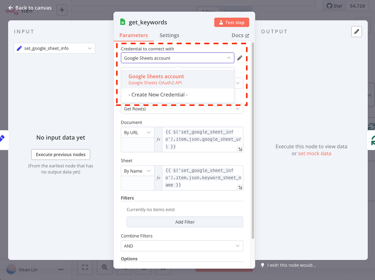Click the Add Filter button
The image size is (375, 280).
[x=185, y=222]
